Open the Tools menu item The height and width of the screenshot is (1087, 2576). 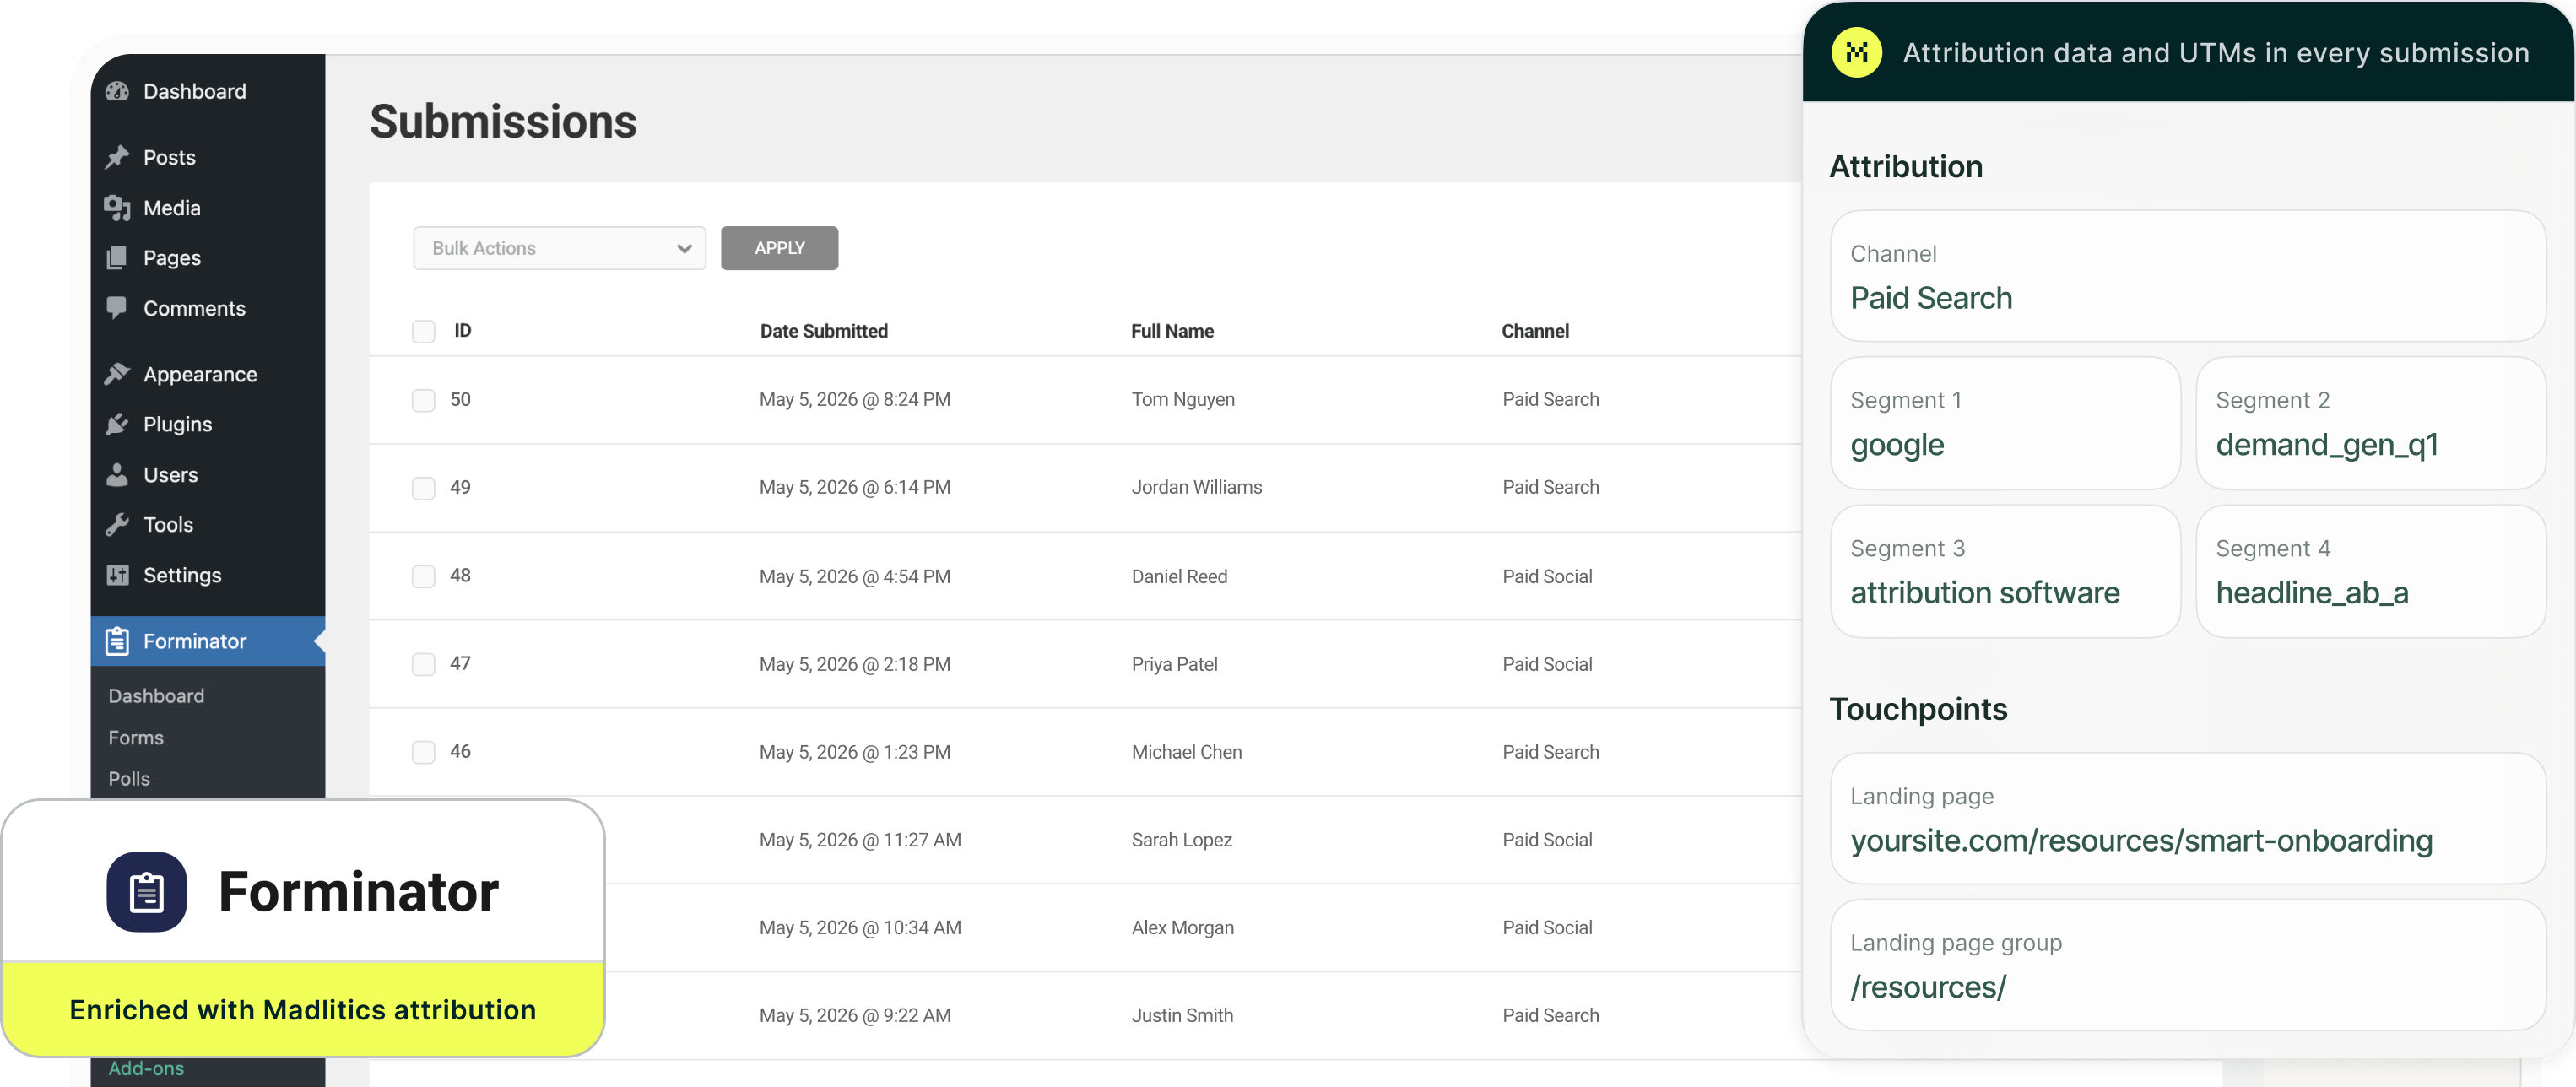point(208,524)
